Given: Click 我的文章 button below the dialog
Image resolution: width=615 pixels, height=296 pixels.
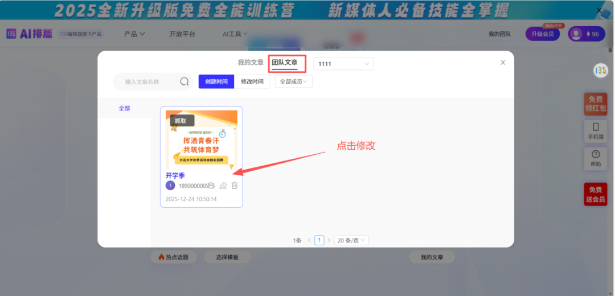Looking at the screenshot, I should click(432, 257).
